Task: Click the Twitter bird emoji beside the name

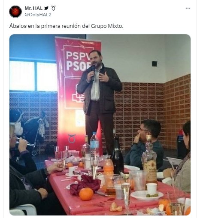Action: [46, 8]
